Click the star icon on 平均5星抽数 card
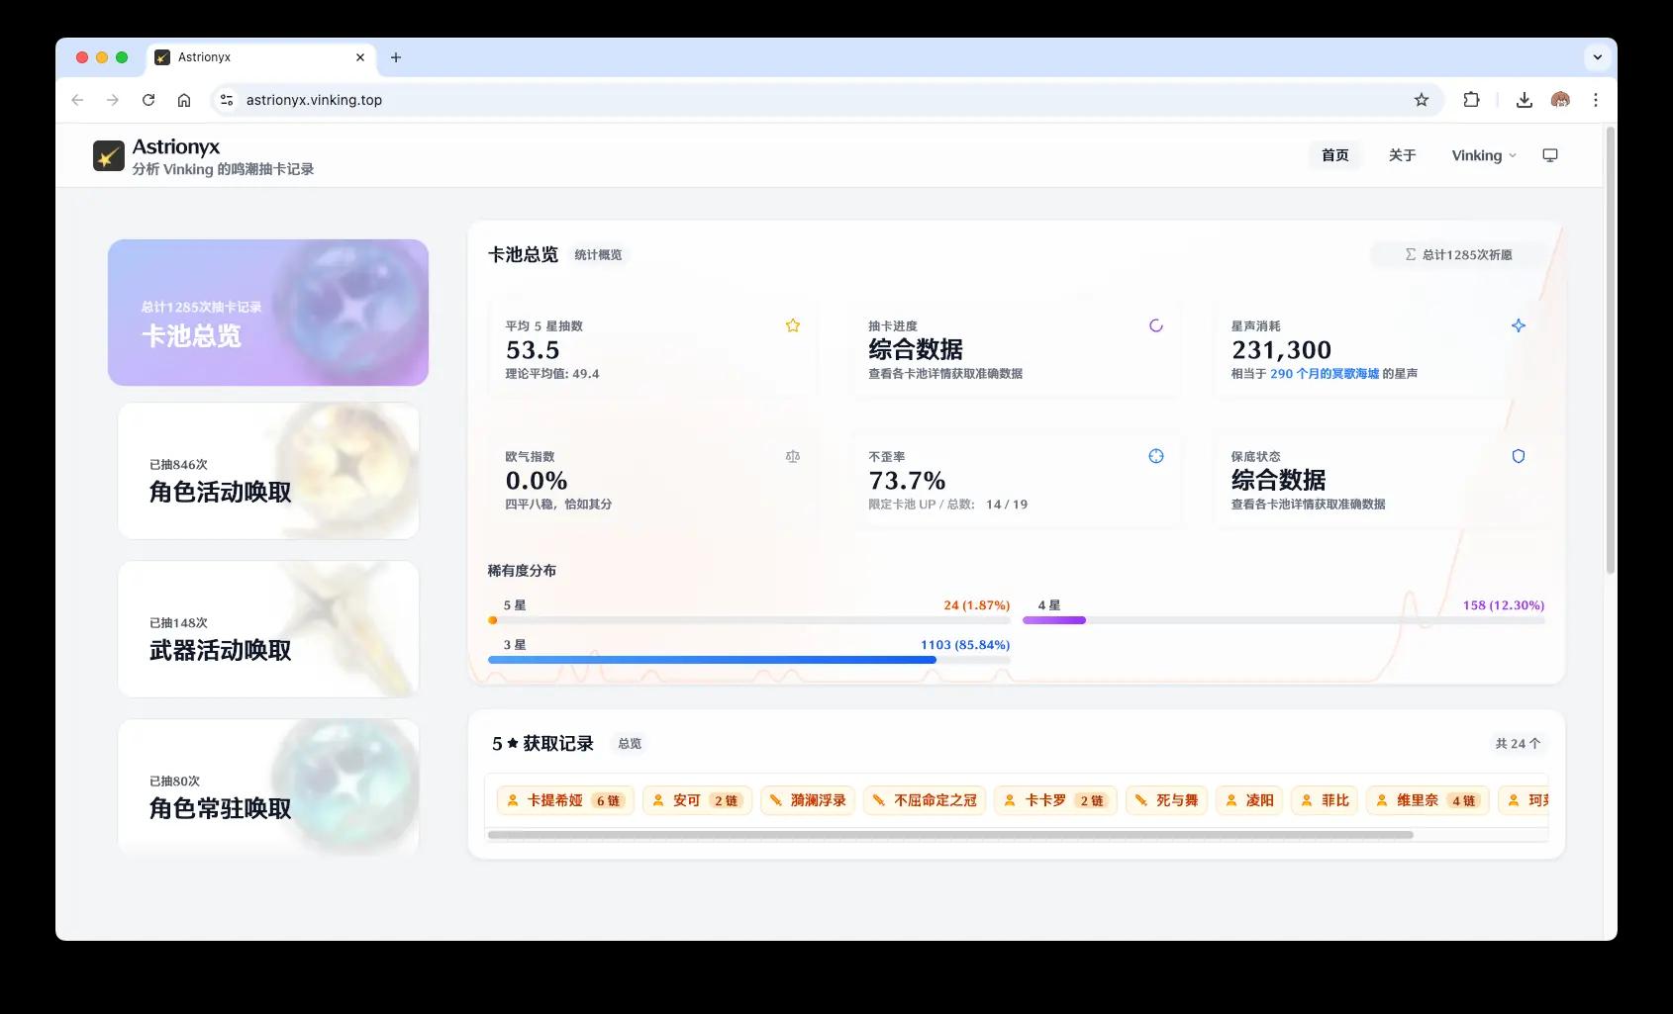Image resolution: width=1673 pixels, height=1014 pixels. 793,325
